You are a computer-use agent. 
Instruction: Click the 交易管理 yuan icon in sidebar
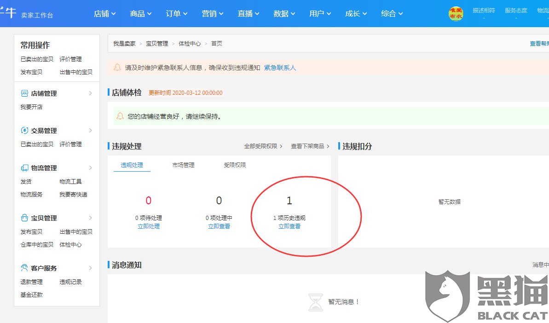[x=24, y=131]
